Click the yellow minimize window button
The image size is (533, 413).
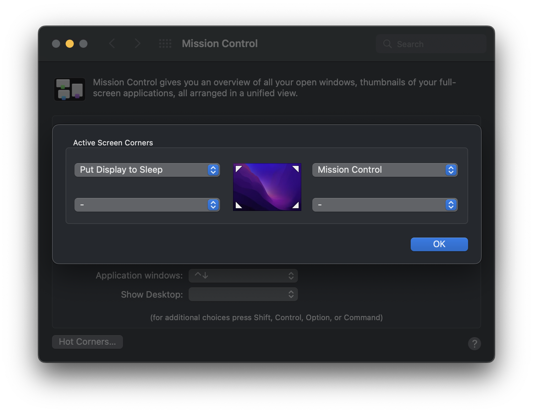tap(70, 44)
